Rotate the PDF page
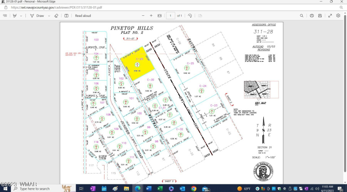The height and width of the screenshot is (192, 347). pyautogui.click(x=190, y=16)
